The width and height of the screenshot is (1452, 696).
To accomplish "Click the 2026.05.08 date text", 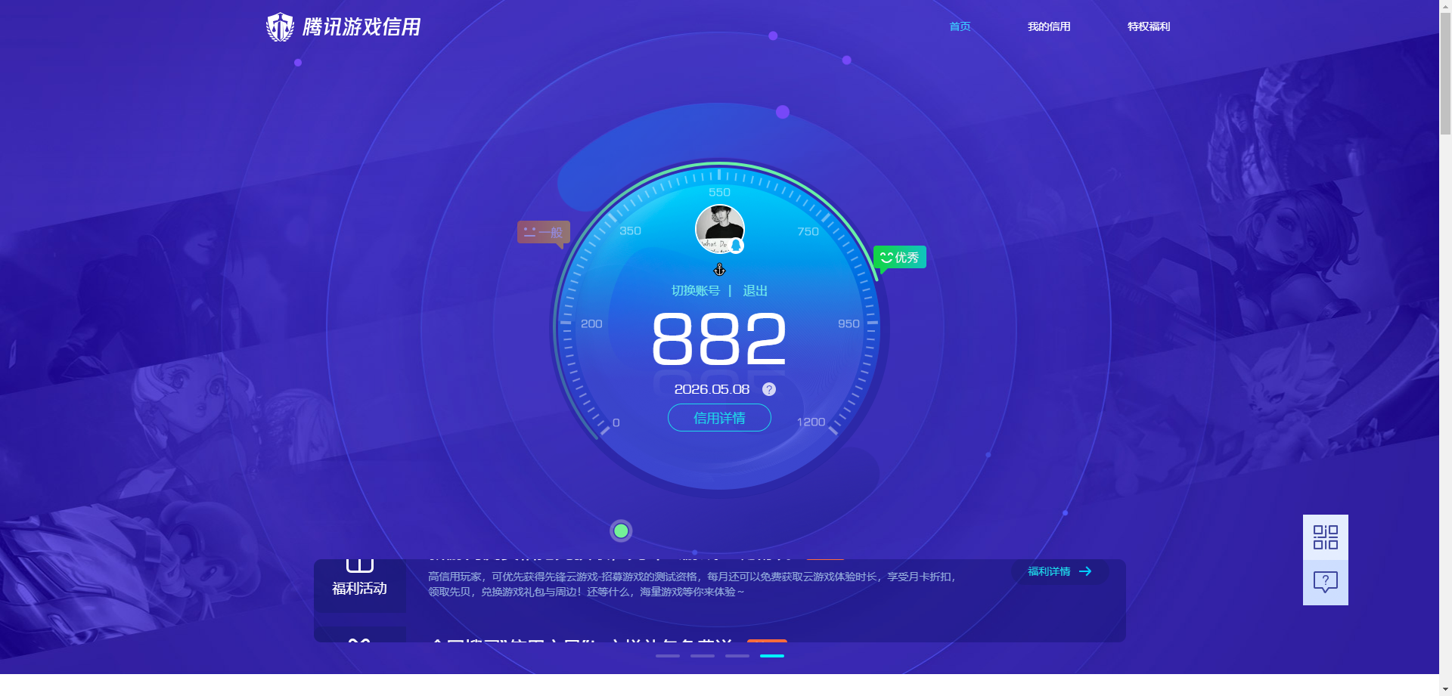I will tap(712, 389).
